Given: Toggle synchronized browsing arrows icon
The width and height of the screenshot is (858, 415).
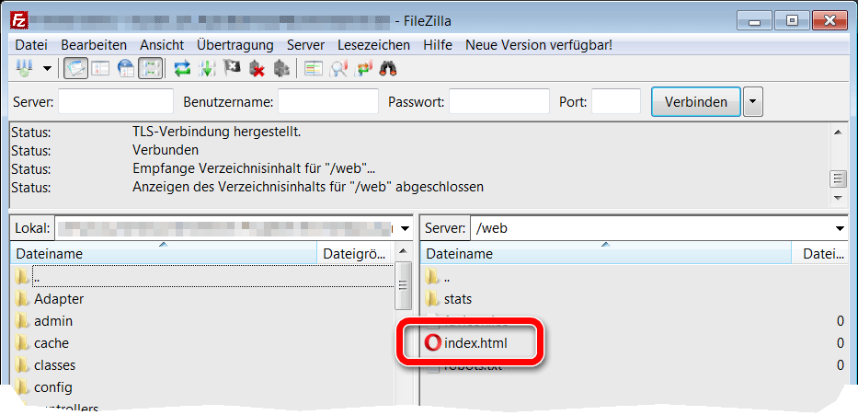Looking at the screenshot, I should 363,69.
